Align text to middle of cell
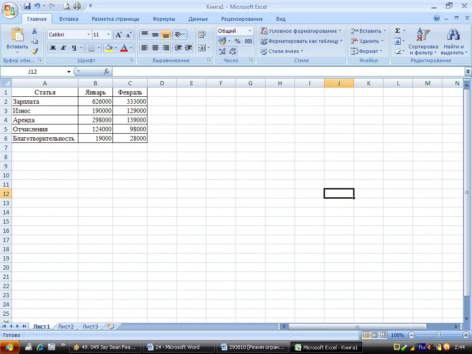The width and height of the screenshot is (472, 354). 155,35
